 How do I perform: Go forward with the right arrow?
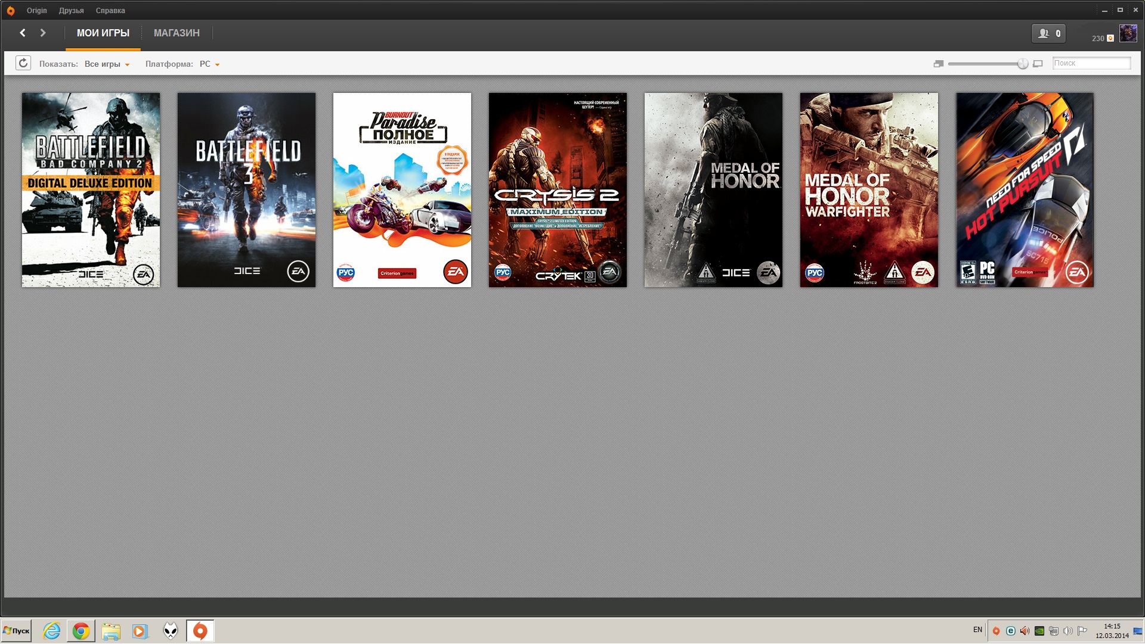[43, 33]
